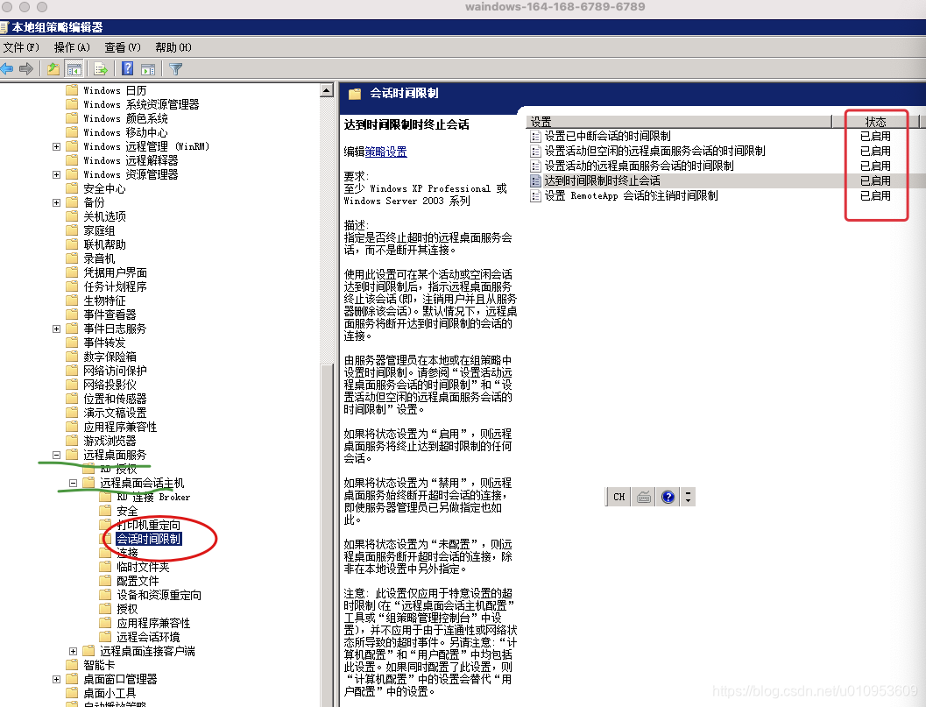Sort by the 设置 column header
The height and width of the screenshot is (707, 926).
coord(679,122)
